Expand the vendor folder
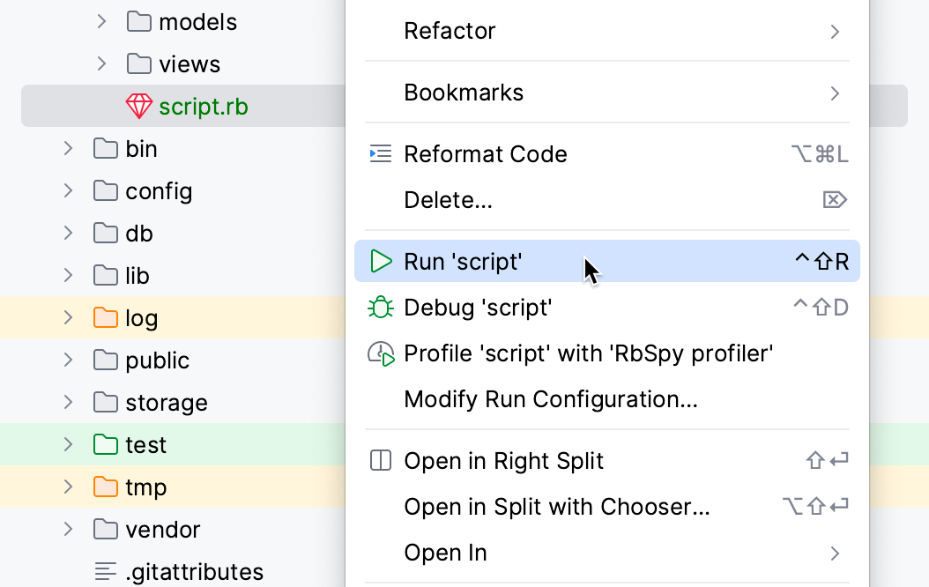The width and height of the screenshot is (929, 587). tap(69, 529)
